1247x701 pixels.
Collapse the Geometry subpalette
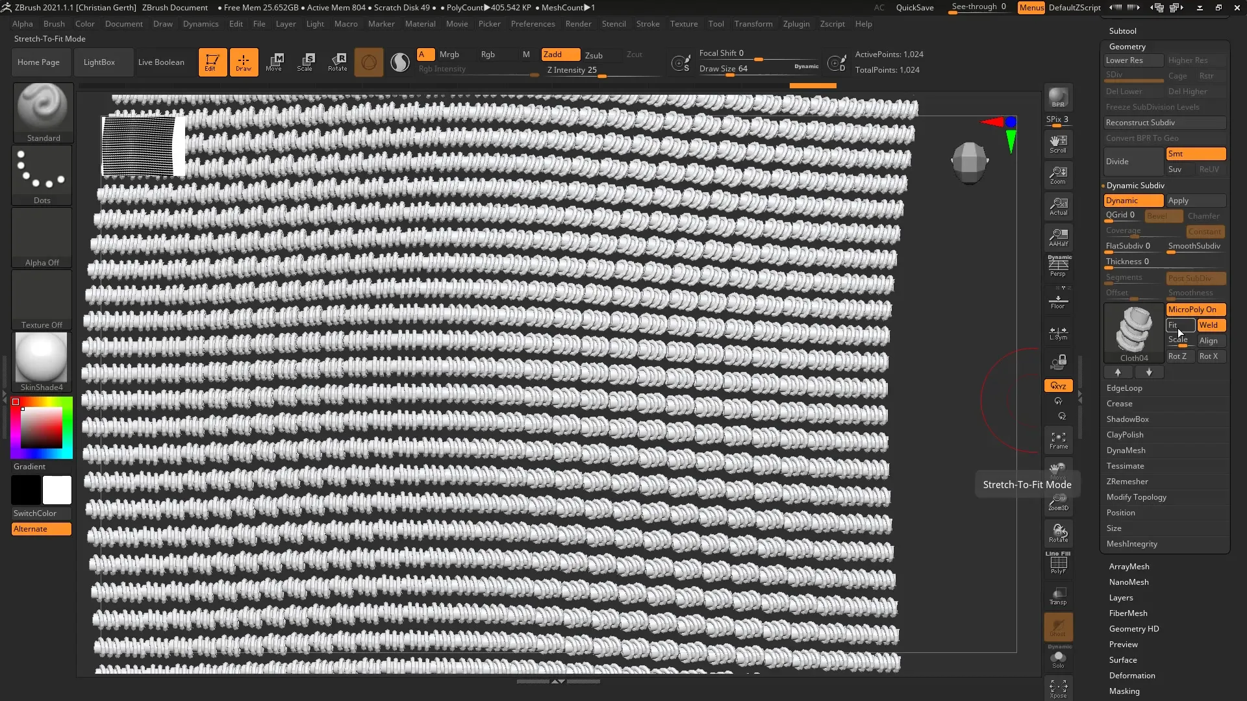[1127, 47]
